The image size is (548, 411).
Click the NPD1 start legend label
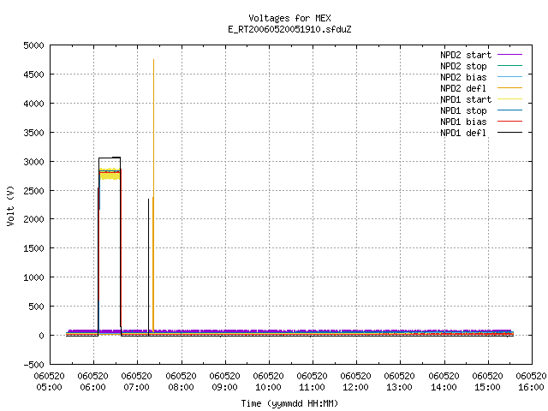466,99
